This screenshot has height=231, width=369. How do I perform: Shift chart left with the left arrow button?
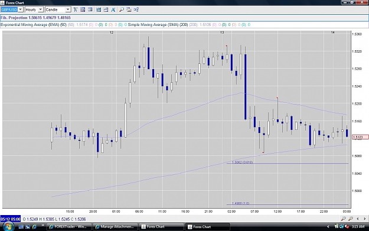tap(358, 219)
